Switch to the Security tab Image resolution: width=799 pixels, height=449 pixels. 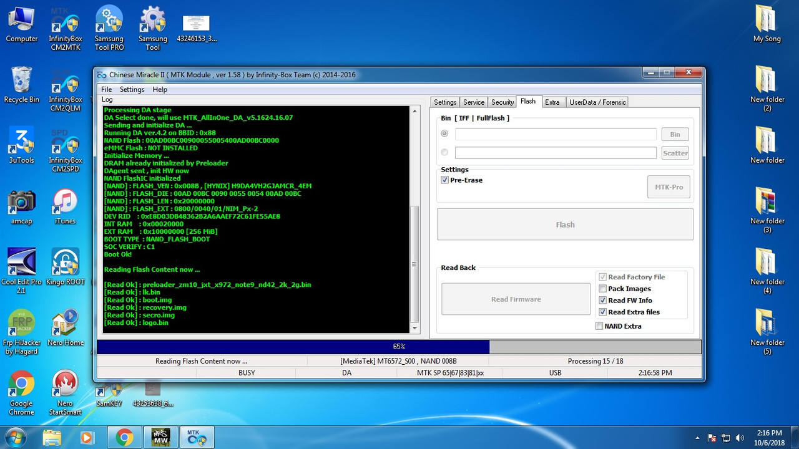click(x=502, y=102)
